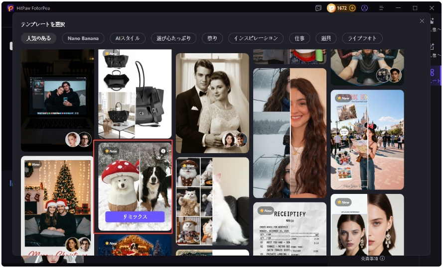Image resolution: width=443 pixels, height=268 pixels.
Task: Open the AIスタイル category tab
Action: pos(128,38)
